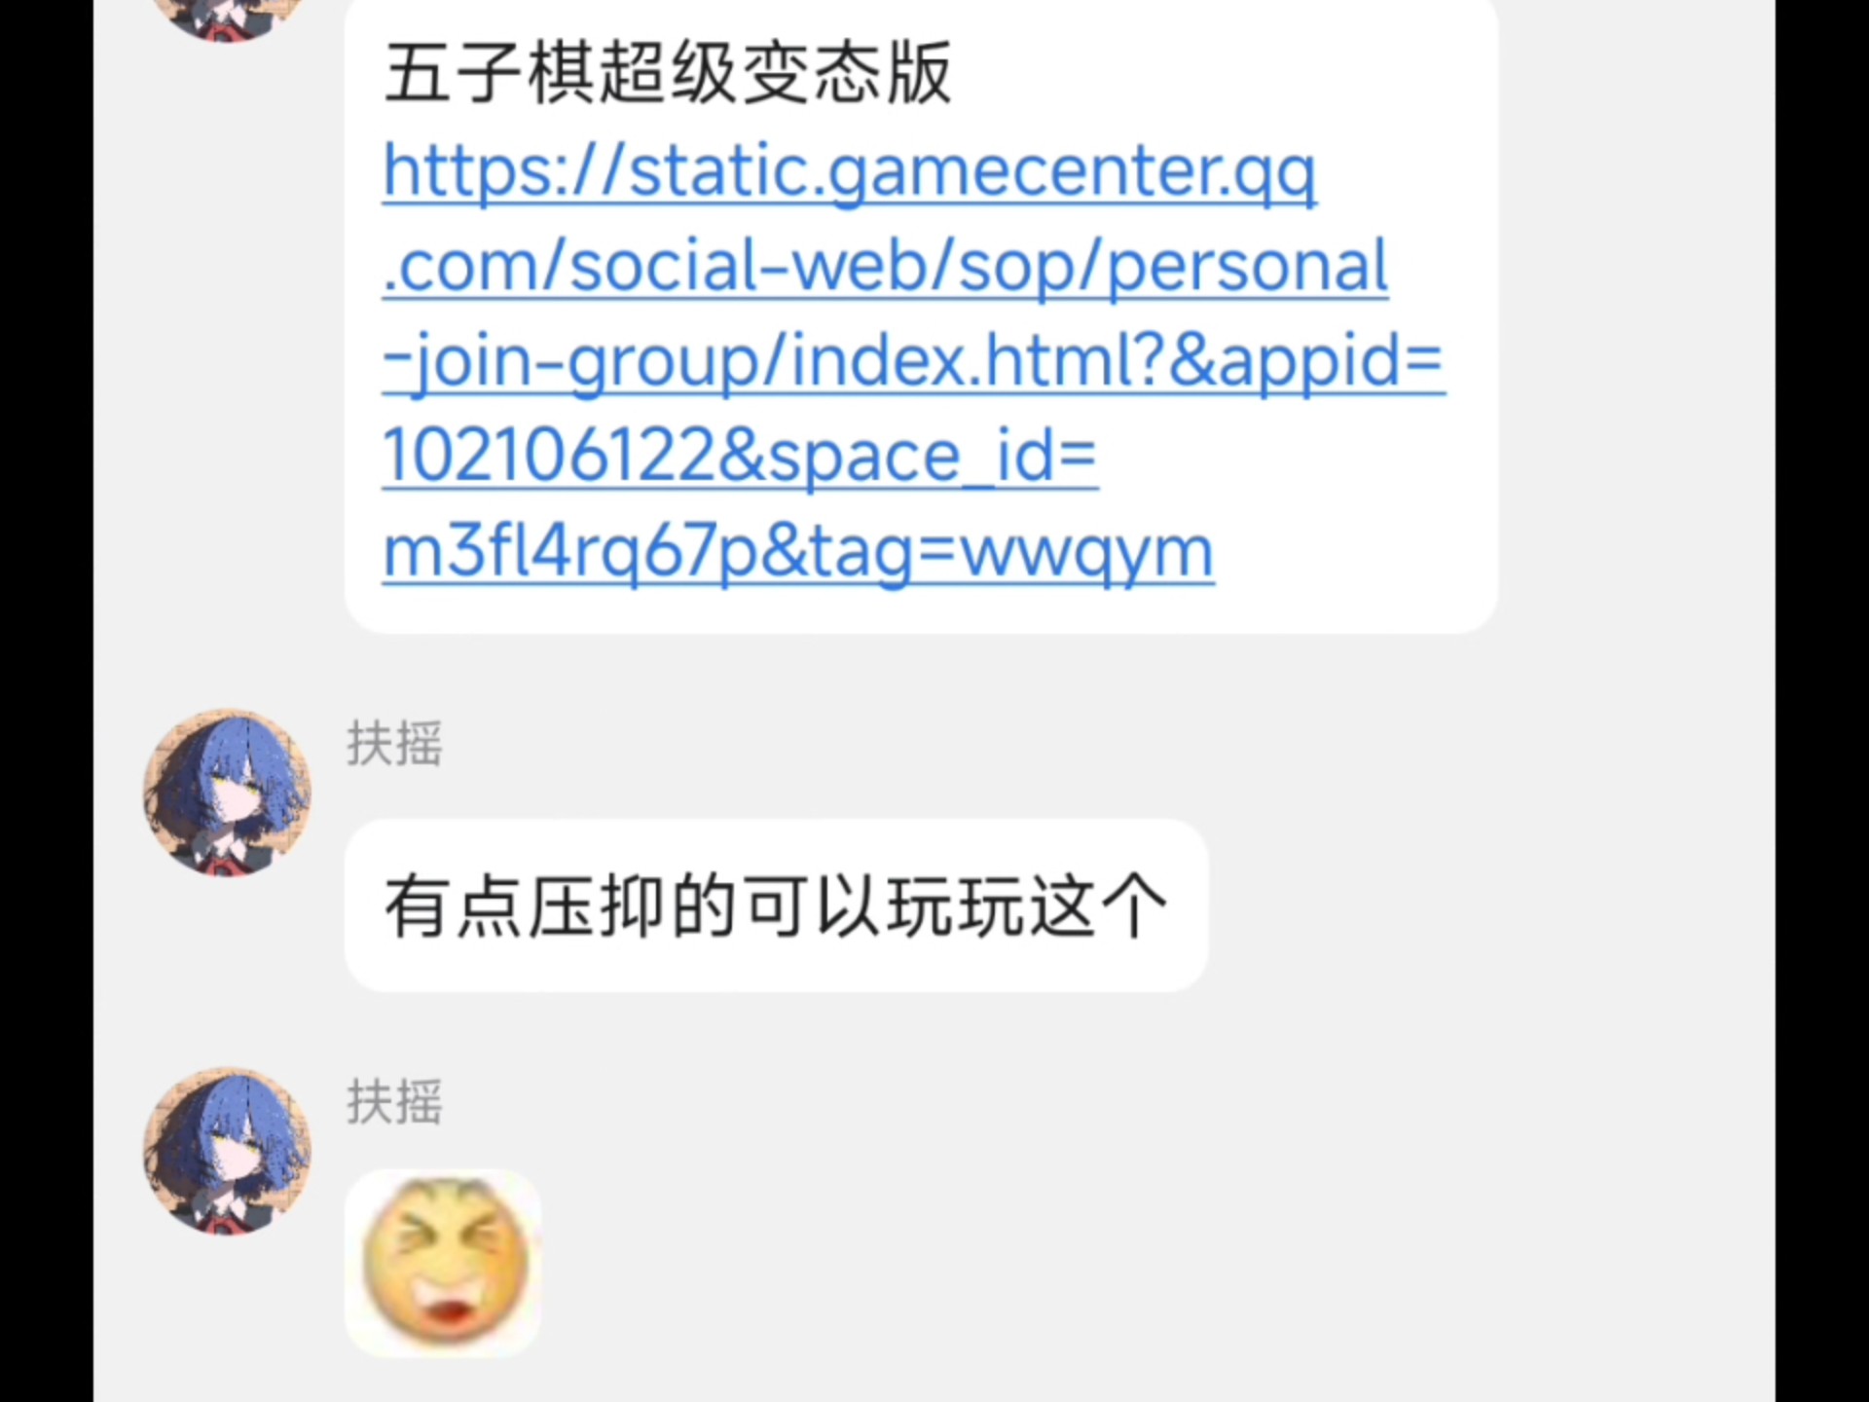Click the https://static.gamecenter.qq link line
1869x1402 pixels.
pyautogui.click(x=850, y=172)
